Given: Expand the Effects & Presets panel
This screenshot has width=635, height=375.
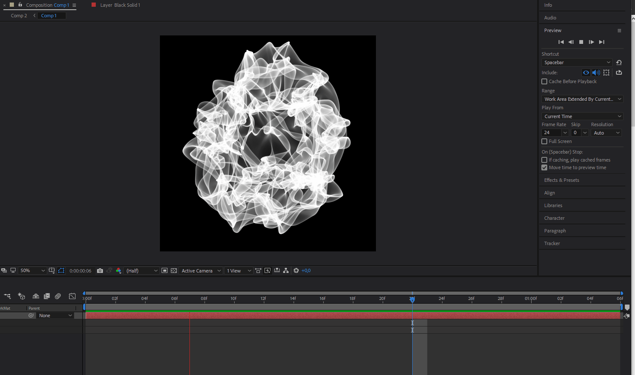Looking at the screenshot, I should tap(561, 180).
